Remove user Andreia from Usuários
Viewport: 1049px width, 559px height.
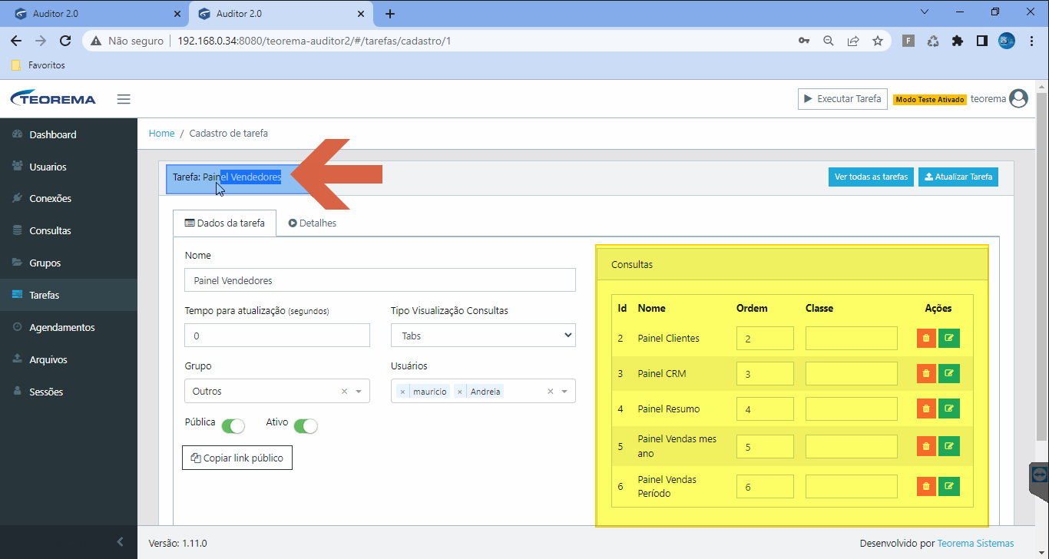(x=460, y=392)
